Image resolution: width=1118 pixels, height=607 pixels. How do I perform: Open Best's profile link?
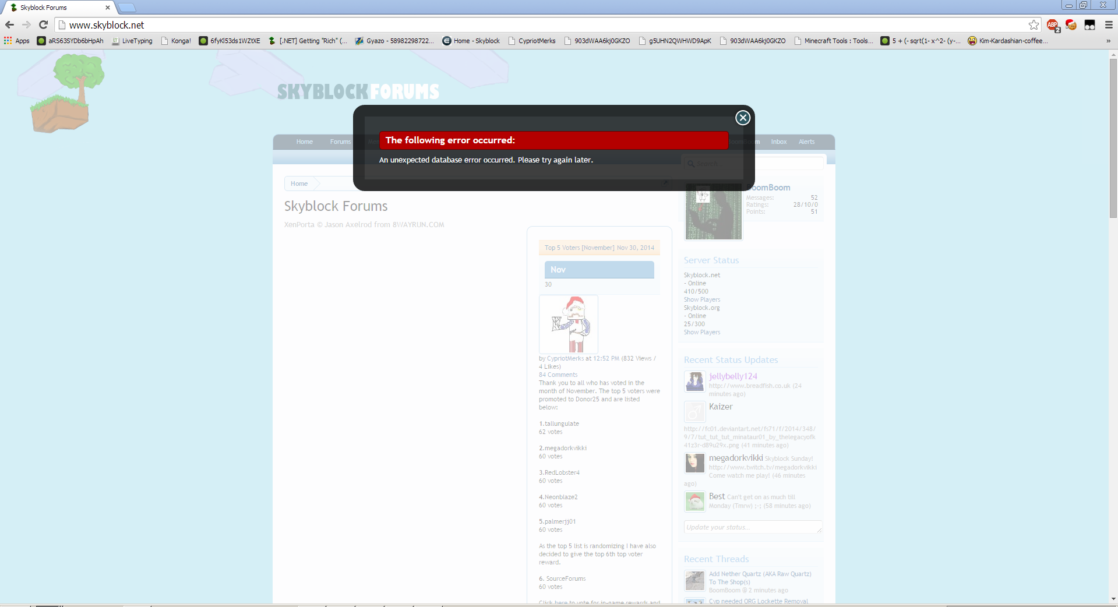717,496
